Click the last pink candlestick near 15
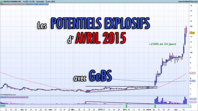This screenshot has height=111, width=198. 186,30
